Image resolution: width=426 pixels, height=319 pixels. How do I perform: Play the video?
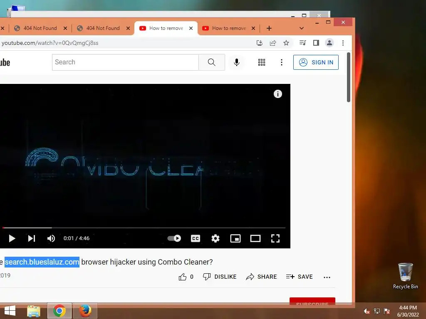click(x=12, y=238)
